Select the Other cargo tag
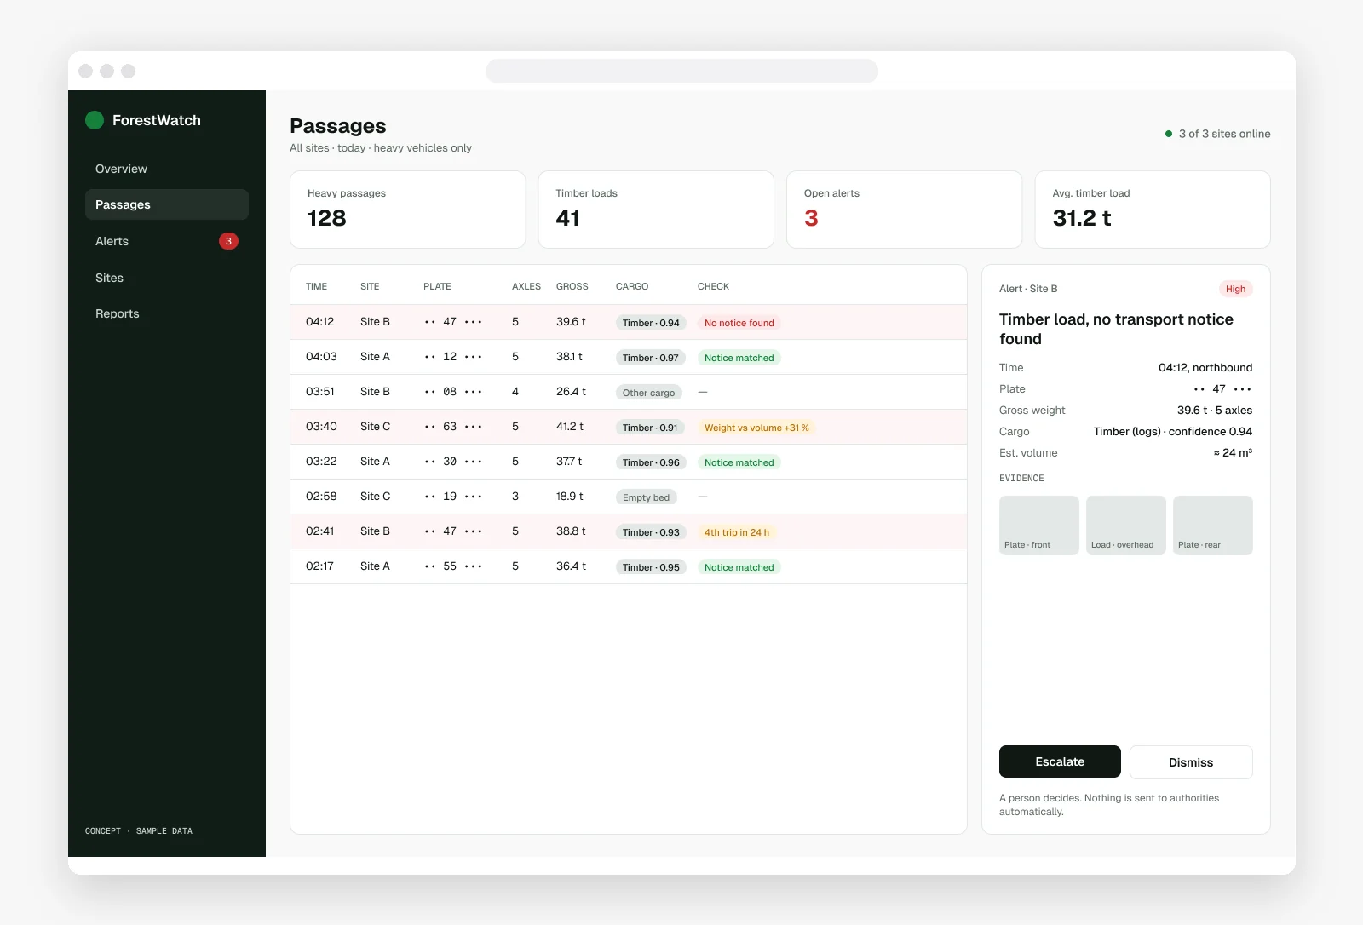This screenshot has width=1363, height=925. 648,393
